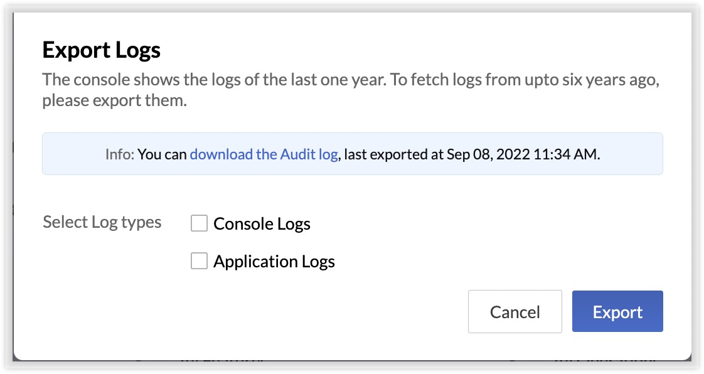Click the 'please export them.' description line
This screenshot has height=374, width=704.
(x=114, y=100)
